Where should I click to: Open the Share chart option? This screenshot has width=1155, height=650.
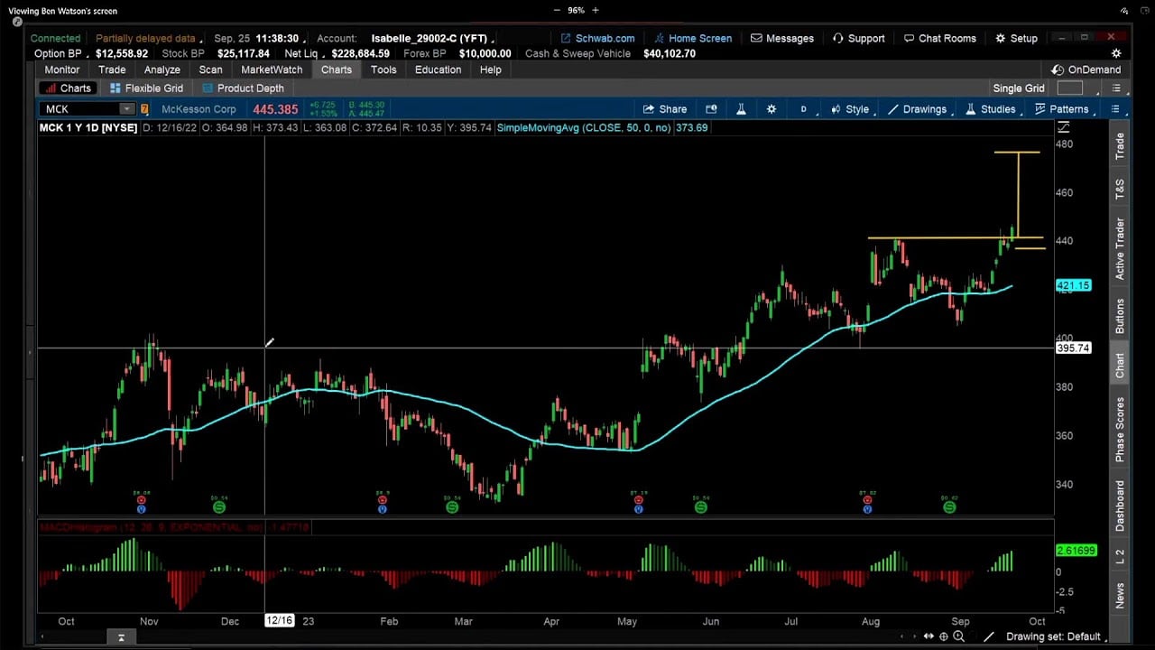pos(664,109)
